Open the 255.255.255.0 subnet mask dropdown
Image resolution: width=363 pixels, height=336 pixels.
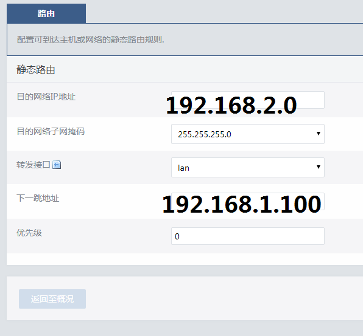248,134
